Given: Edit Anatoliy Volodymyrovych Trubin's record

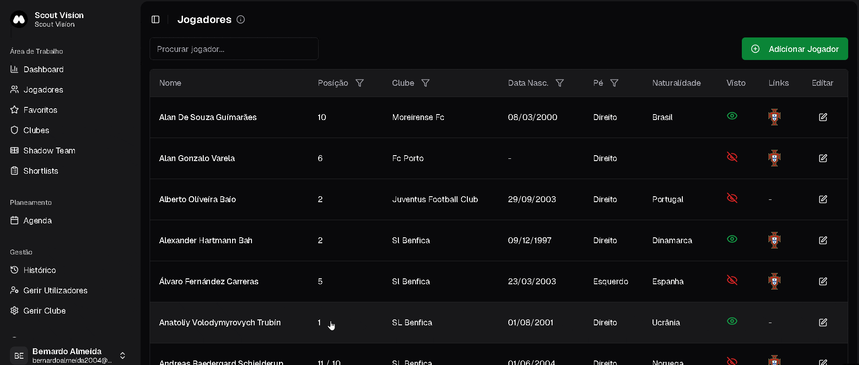Looking at the screenshot, I should coord(822,323).
